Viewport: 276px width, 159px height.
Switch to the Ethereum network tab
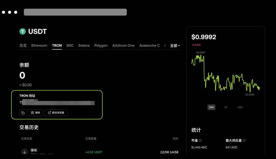39,45
